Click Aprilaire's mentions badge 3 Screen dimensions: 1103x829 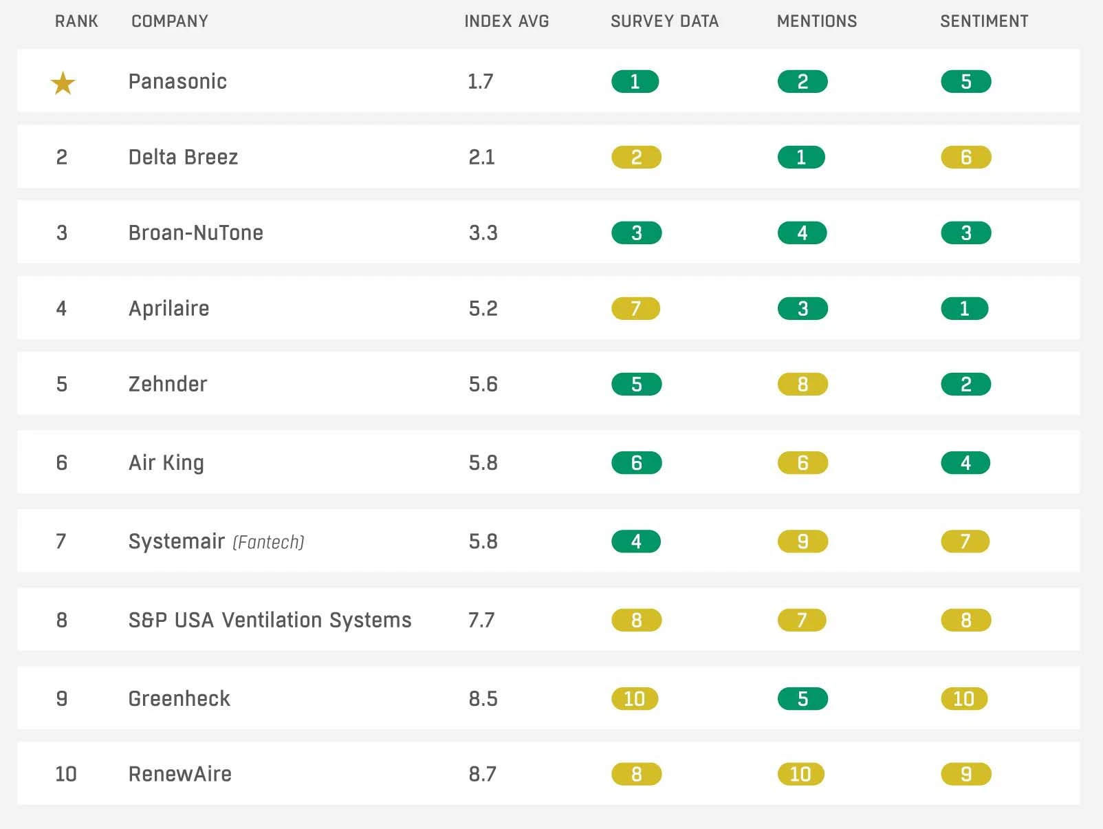[803, 309]
